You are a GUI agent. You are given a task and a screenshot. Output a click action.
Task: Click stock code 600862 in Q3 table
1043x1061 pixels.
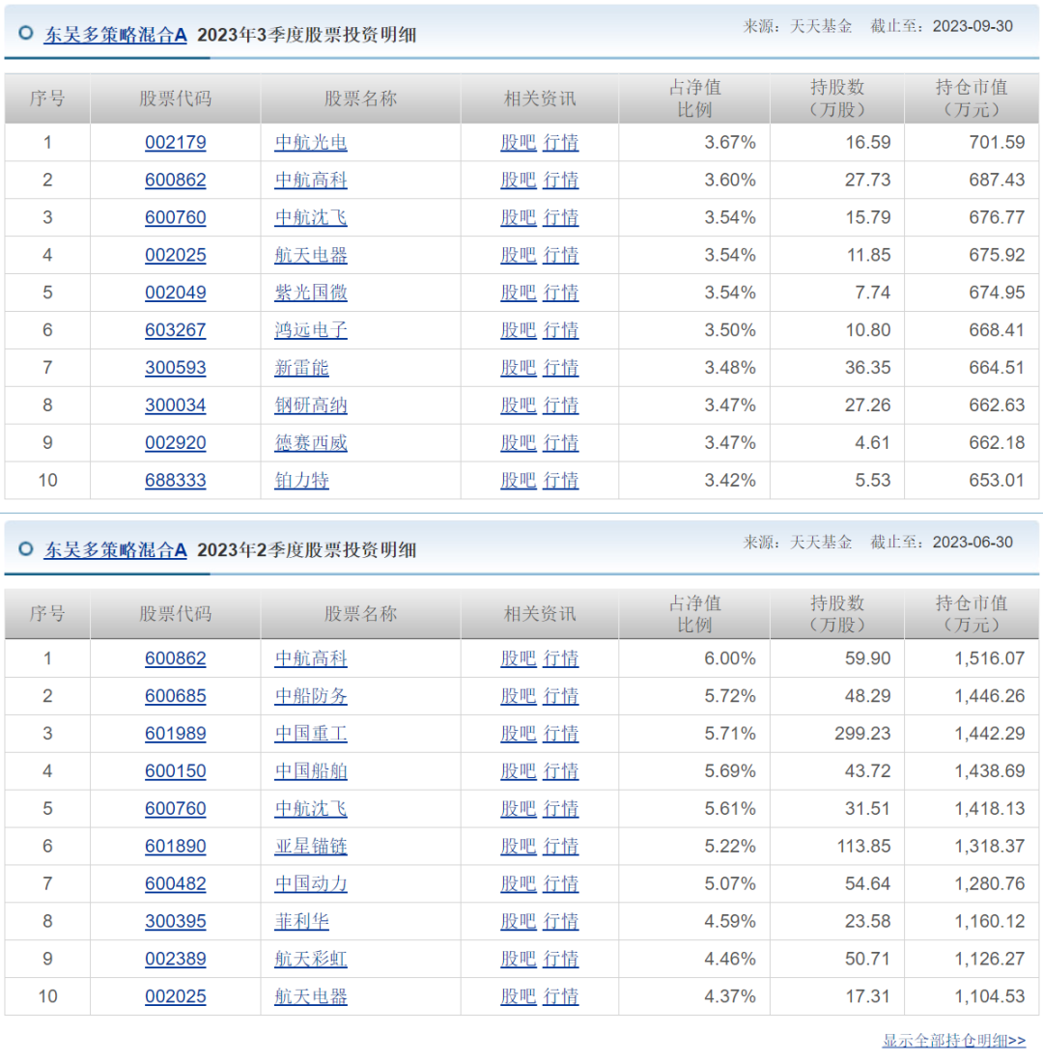pyautogui.click(x=176, y=180)
